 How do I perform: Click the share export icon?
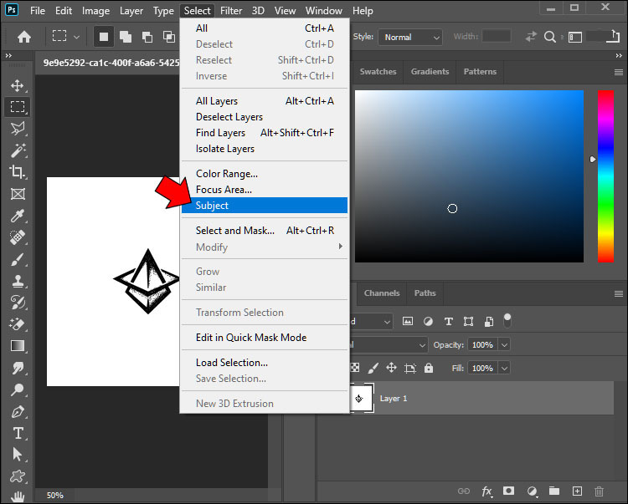(x=613, y=37)
